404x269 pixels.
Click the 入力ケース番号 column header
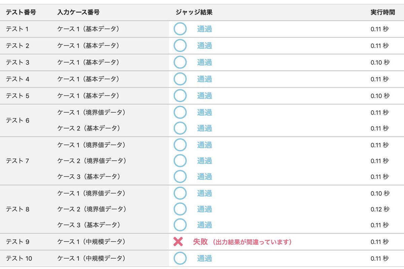tap(78, 12)
